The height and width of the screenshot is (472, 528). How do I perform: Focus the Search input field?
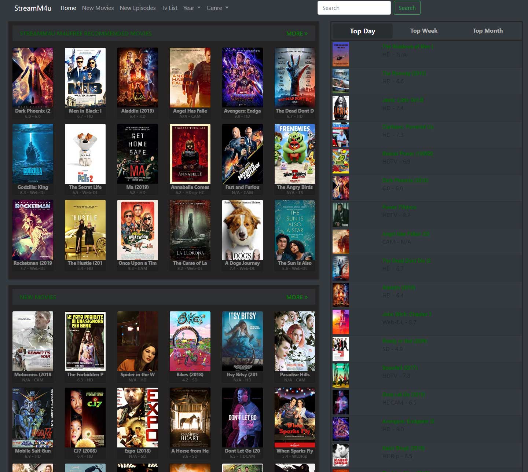pyautogui.click(x=354, y=8)
